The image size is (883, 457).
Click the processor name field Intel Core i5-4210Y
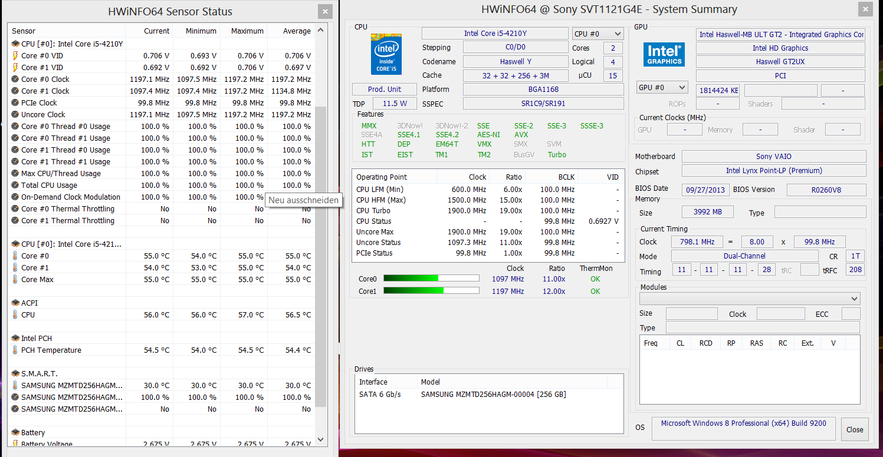click(495, 34)
